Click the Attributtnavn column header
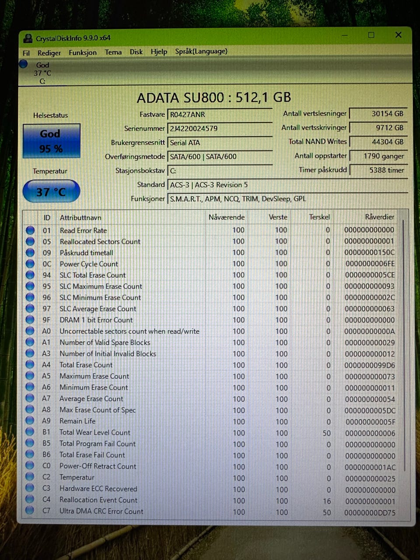 (80, 217)
